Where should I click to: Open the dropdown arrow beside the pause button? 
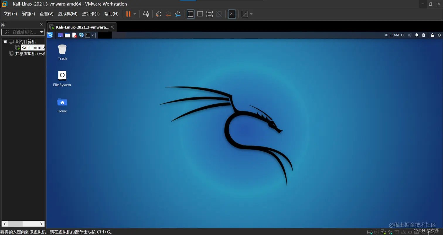click(x=135, y=14)
